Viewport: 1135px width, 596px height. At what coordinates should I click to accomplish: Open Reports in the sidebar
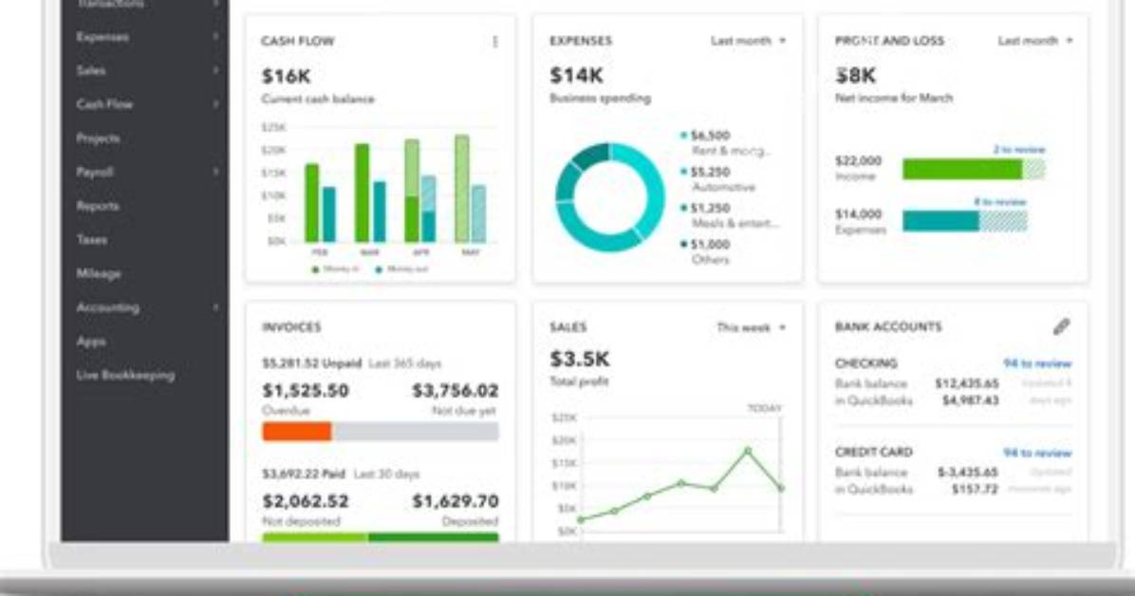pos(97,206)
